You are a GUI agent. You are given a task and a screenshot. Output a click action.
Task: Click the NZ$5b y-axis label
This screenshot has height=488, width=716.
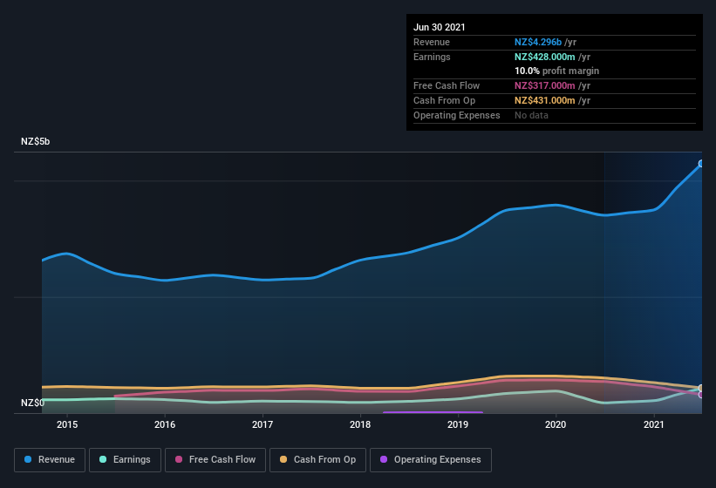tap(35, 141)
